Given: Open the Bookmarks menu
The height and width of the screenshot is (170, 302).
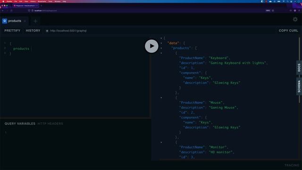Looking at the screenshot, I should coord(42,1).
